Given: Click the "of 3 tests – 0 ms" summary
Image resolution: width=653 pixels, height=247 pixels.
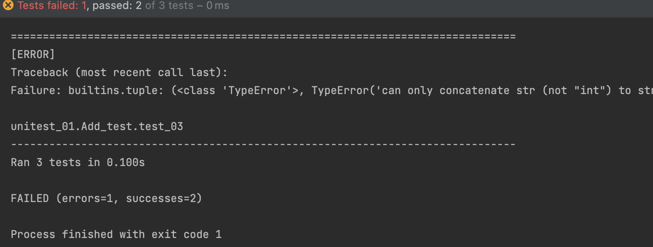Looking at the screenshot, I should click(187, 5).
